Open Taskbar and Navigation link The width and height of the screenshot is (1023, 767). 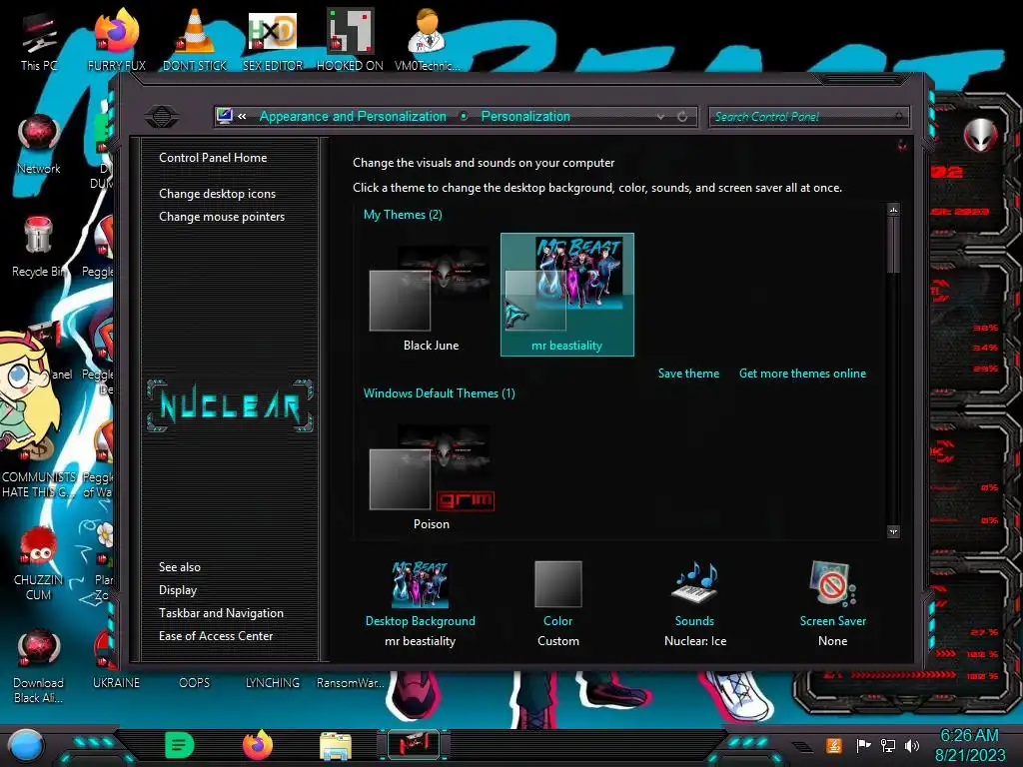pyautogui.click(x=221, y=613)
